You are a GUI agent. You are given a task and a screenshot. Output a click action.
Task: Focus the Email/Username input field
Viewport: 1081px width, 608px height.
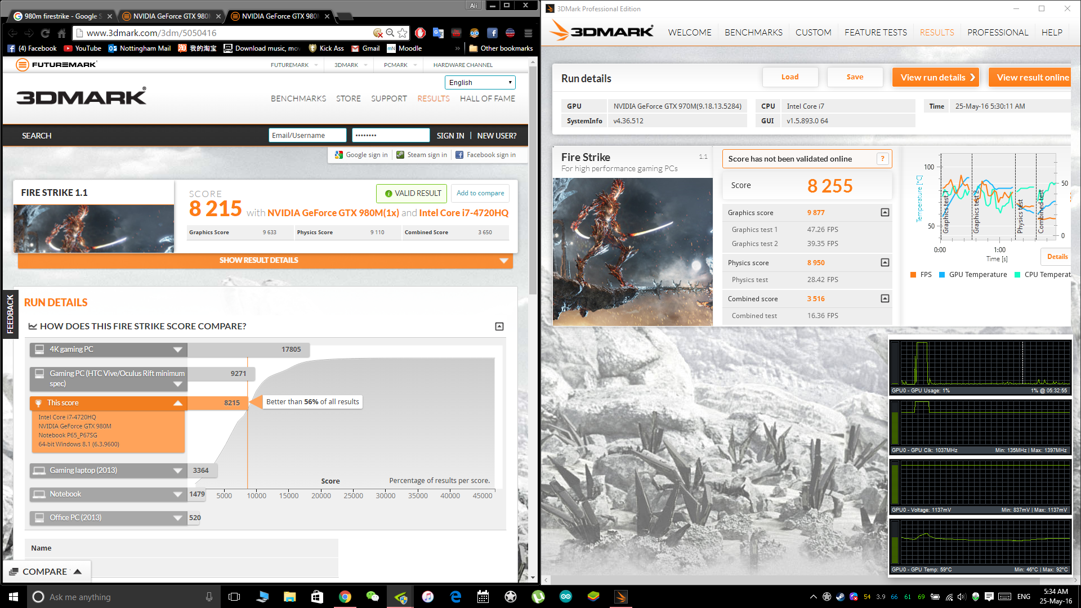(x=307, y=135)
